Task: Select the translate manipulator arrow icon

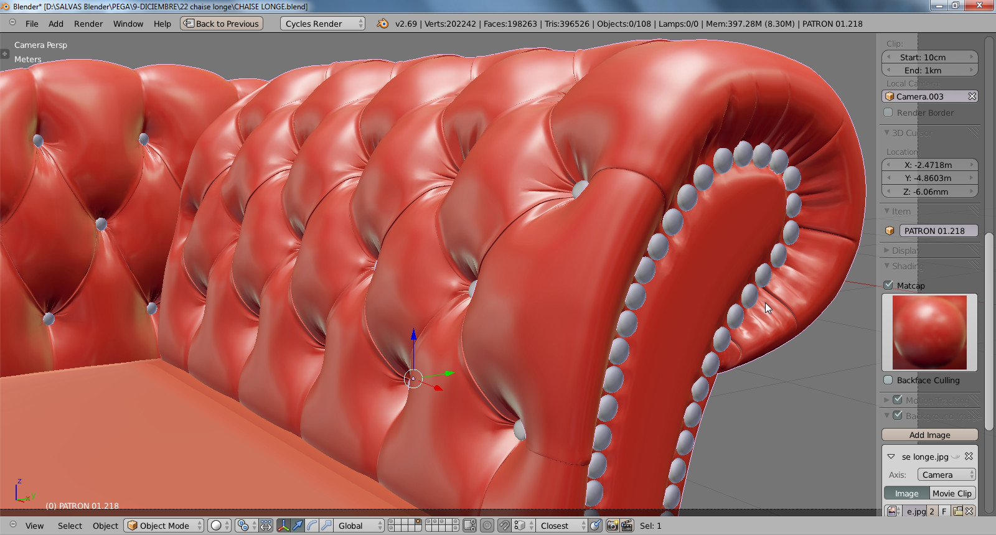Action: pos(298,526)
